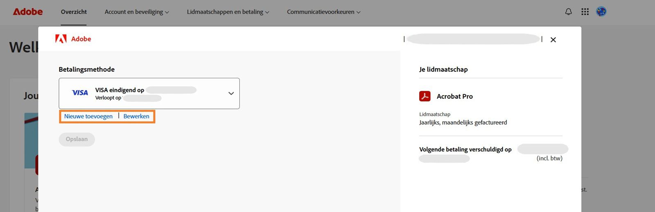
Task: Click the Je lidmaatschap heading
Action: pos(443,69)
